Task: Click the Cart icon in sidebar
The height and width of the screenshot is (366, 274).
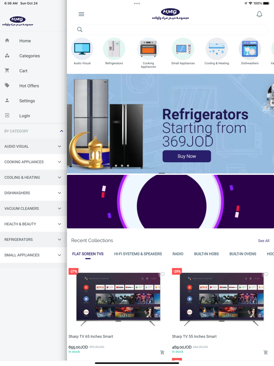Action: click(7, 70)
